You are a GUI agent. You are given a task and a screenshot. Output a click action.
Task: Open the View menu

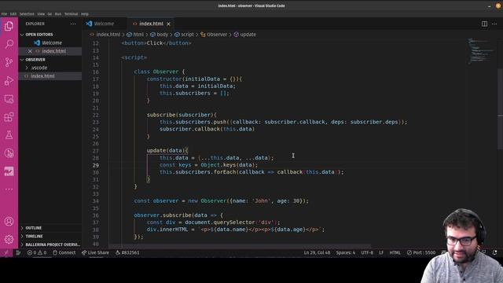coord(41,14)
